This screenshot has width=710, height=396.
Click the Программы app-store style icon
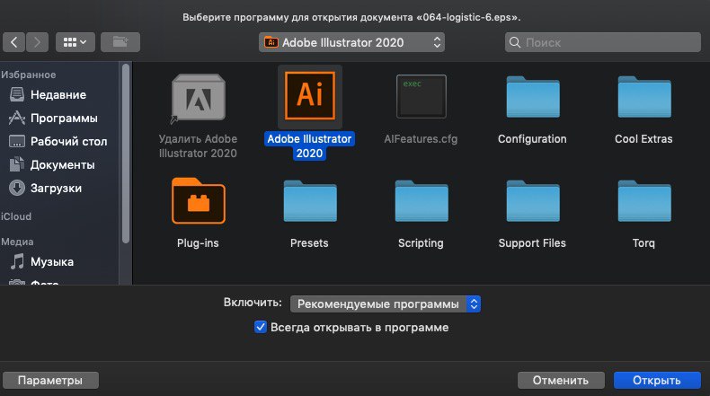[x=17, y=119]
